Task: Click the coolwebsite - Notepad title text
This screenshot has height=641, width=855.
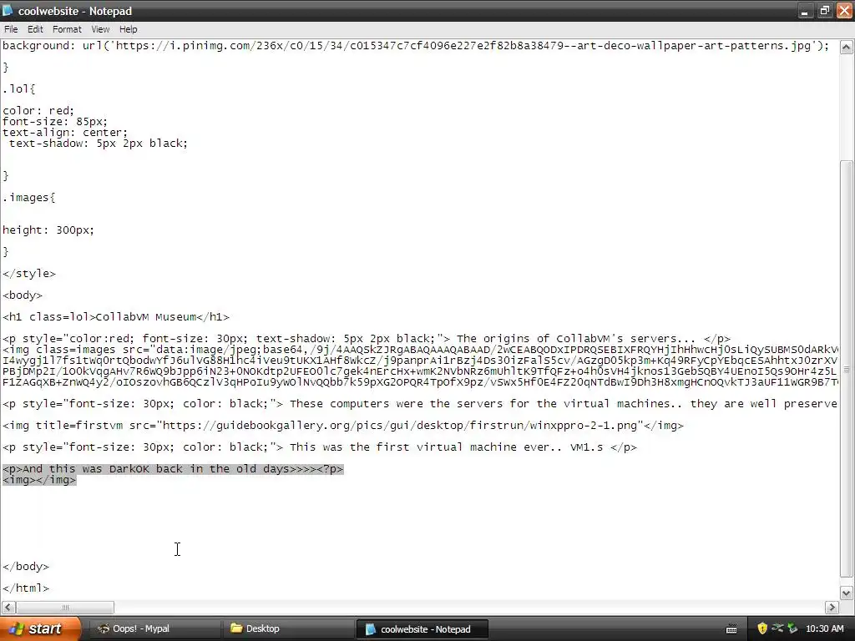Action: pos(75,11)
